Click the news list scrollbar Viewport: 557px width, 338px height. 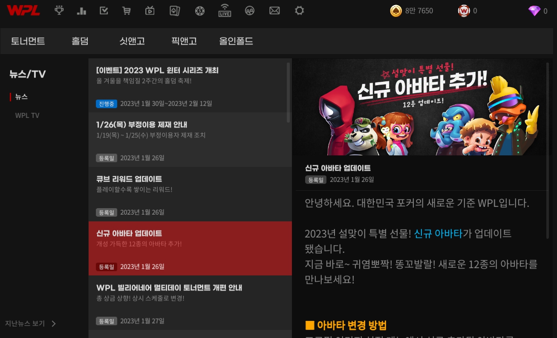coord(289,92)
